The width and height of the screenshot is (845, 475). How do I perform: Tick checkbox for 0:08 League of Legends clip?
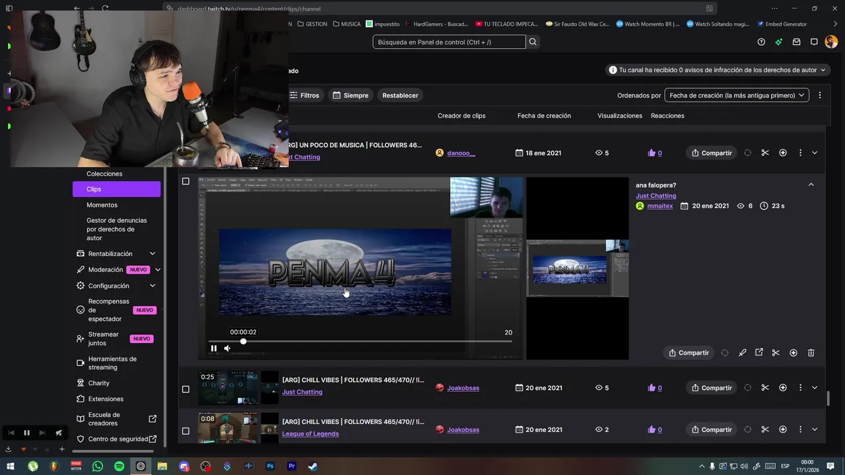pos(186,431)
